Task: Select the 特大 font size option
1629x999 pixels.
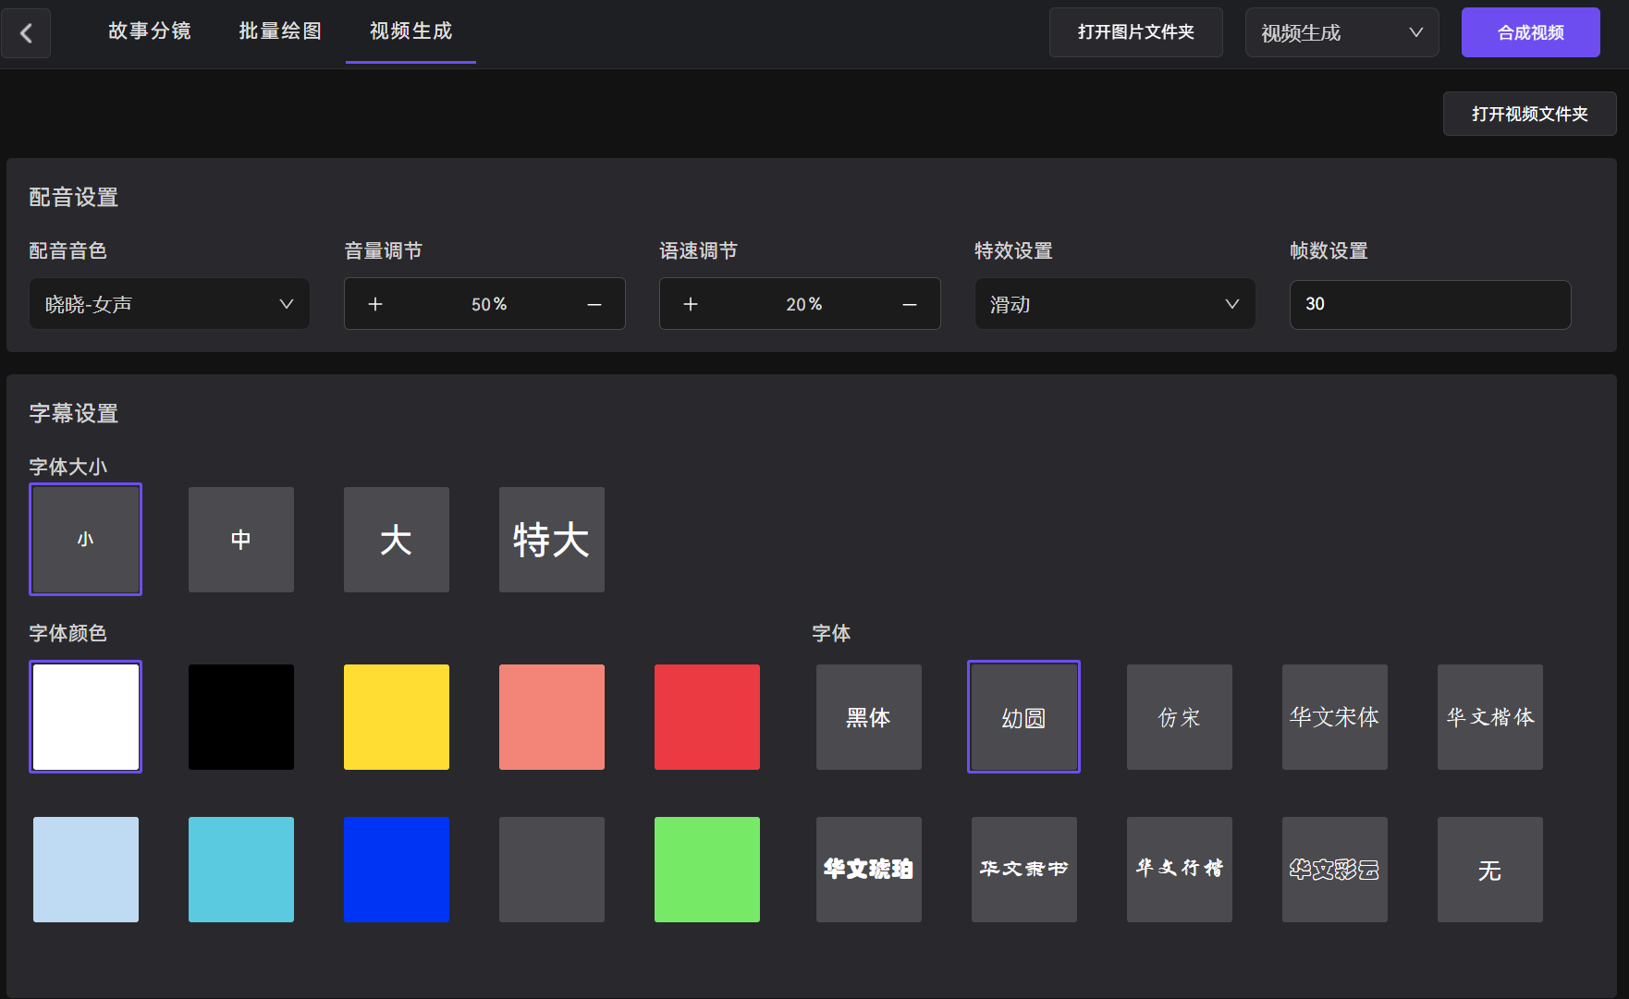Action: pyautogui.click(x=552, y=540)
